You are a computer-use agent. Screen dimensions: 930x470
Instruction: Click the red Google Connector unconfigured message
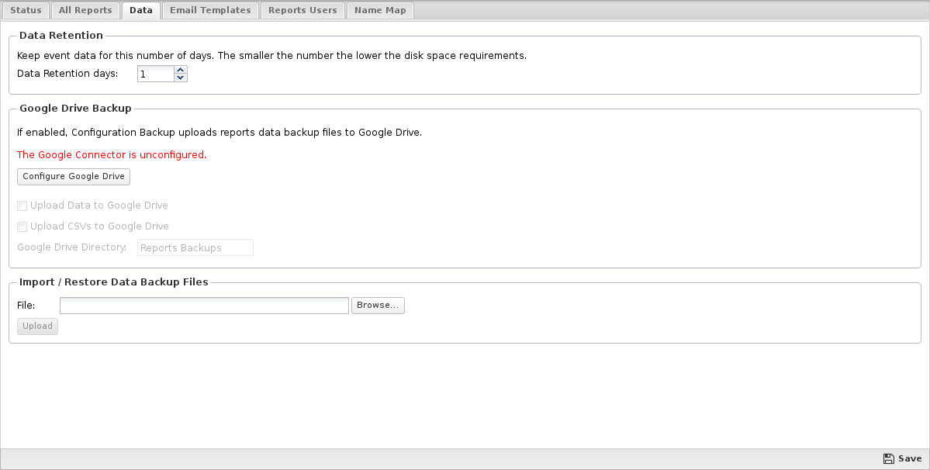(x=112, y=154)
